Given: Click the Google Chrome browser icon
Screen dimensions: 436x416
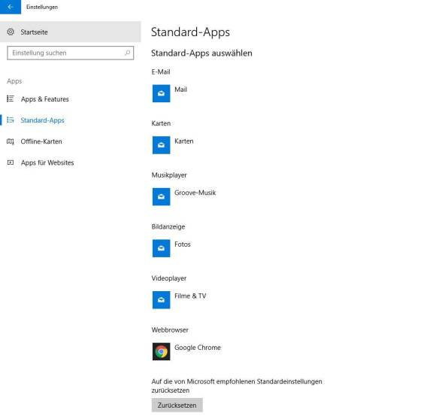Looking at the screenshot, I should pyautogui.click(x=162, y=351).
